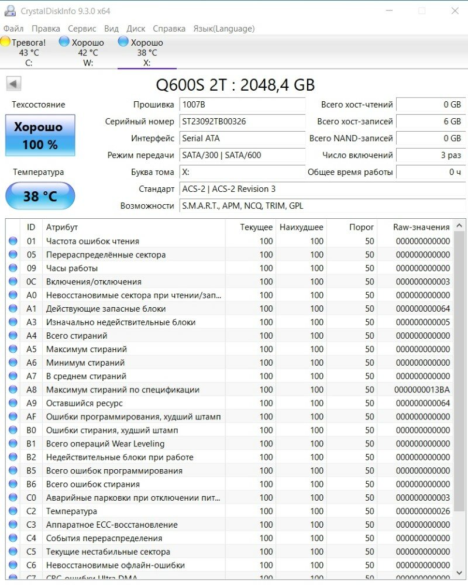Image resolution: width=468 pixels, height=585 pixels.
Task: Open the Файл menu
Action: (x=13, y=29)
